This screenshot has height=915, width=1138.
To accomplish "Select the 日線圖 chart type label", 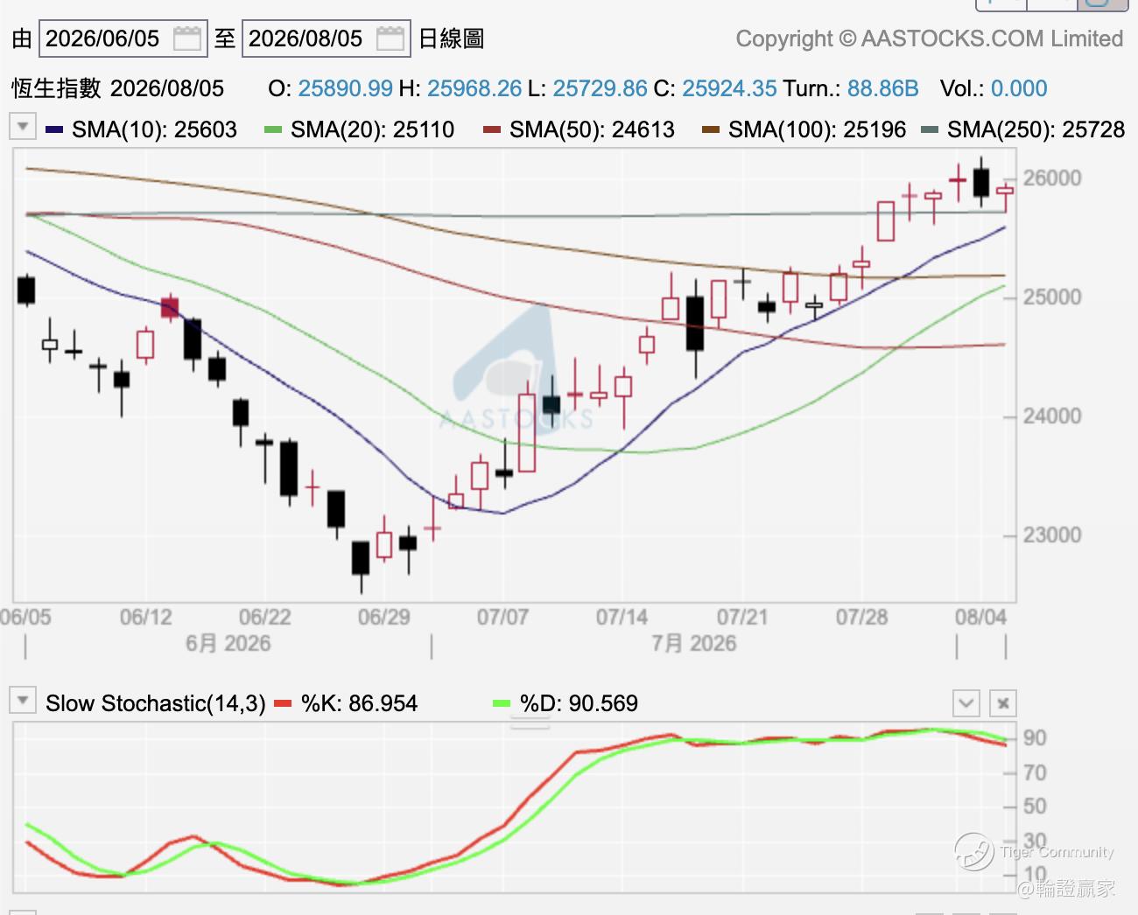I will [x=451, y=38].
